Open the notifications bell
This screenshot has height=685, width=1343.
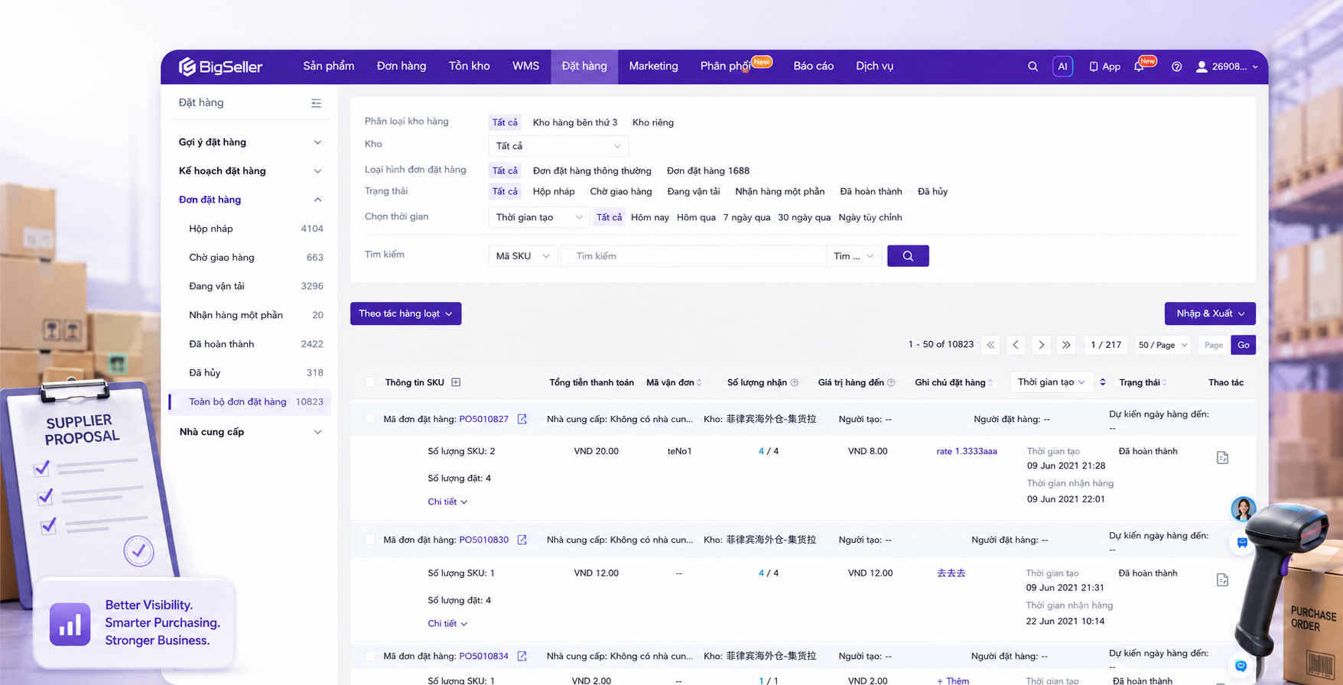(x=1139, y=67)
